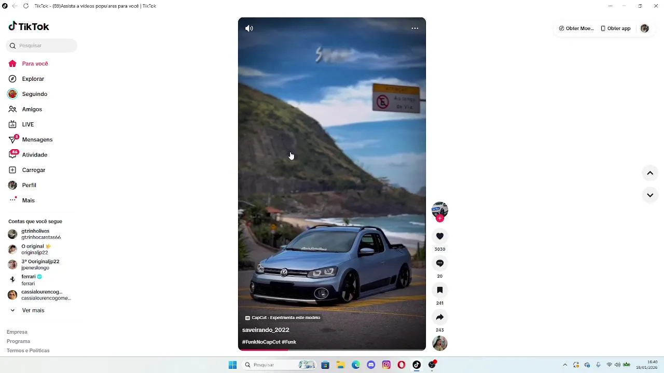
Task: Open Wi-Fi network tray icon
Action: coord(610,365)
